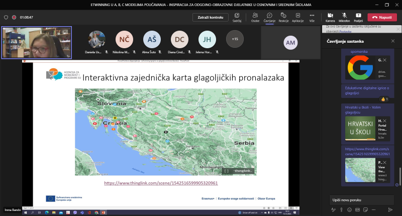Open the emoji picker in chat
The width and height of the screenshot is (402, 216).
point(349,209)
